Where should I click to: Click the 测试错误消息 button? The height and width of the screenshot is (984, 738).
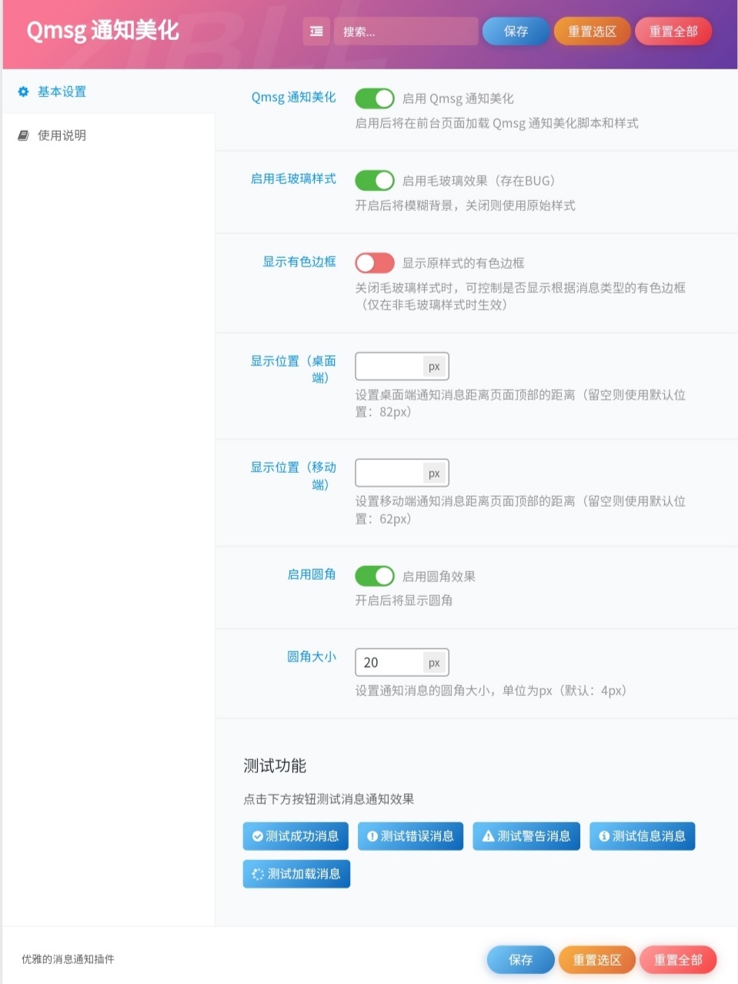point(410,836)
